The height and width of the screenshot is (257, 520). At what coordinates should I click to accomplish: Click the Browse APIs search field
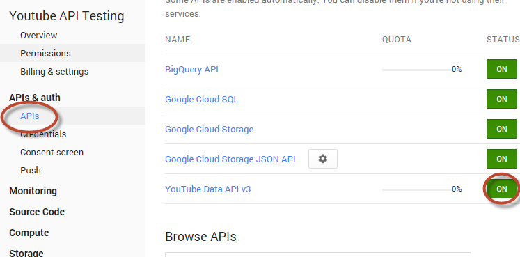click(x=318, y=254)
